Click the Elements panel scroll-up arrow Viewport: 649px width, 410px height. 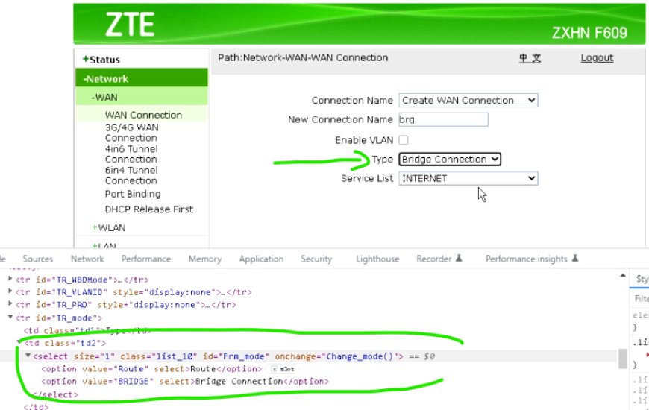(622, 276)
